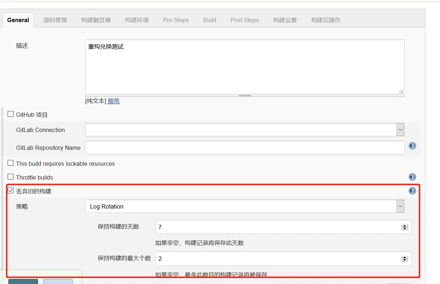Select the 构建后操作 tab

[326, 20]
